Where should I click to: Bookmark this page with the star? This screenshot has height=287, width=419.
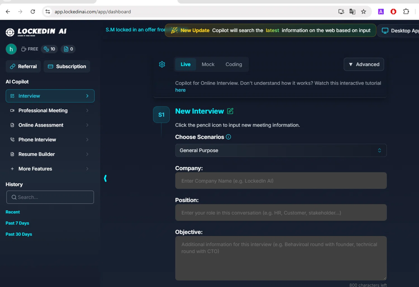(x=363, y=11)
